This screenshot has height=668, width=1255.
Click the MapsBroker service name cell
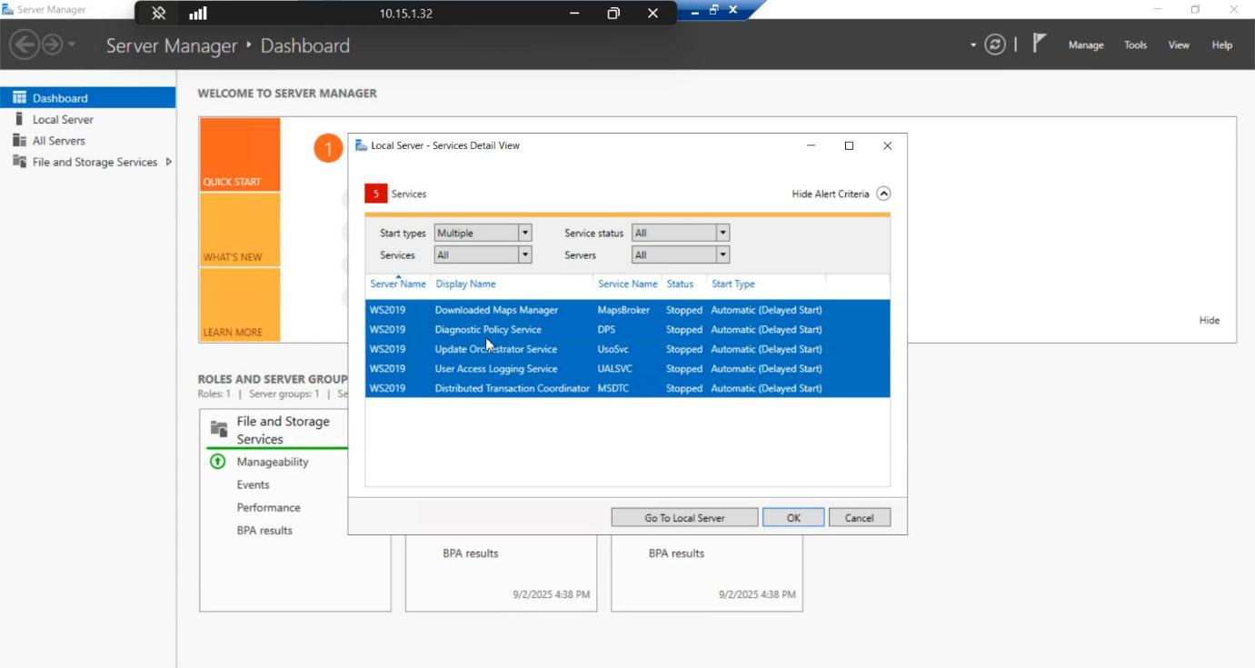[x=623, y=310]
